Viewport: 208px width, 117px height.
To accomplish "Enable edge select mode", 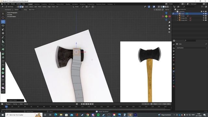I will coord(20,7).
